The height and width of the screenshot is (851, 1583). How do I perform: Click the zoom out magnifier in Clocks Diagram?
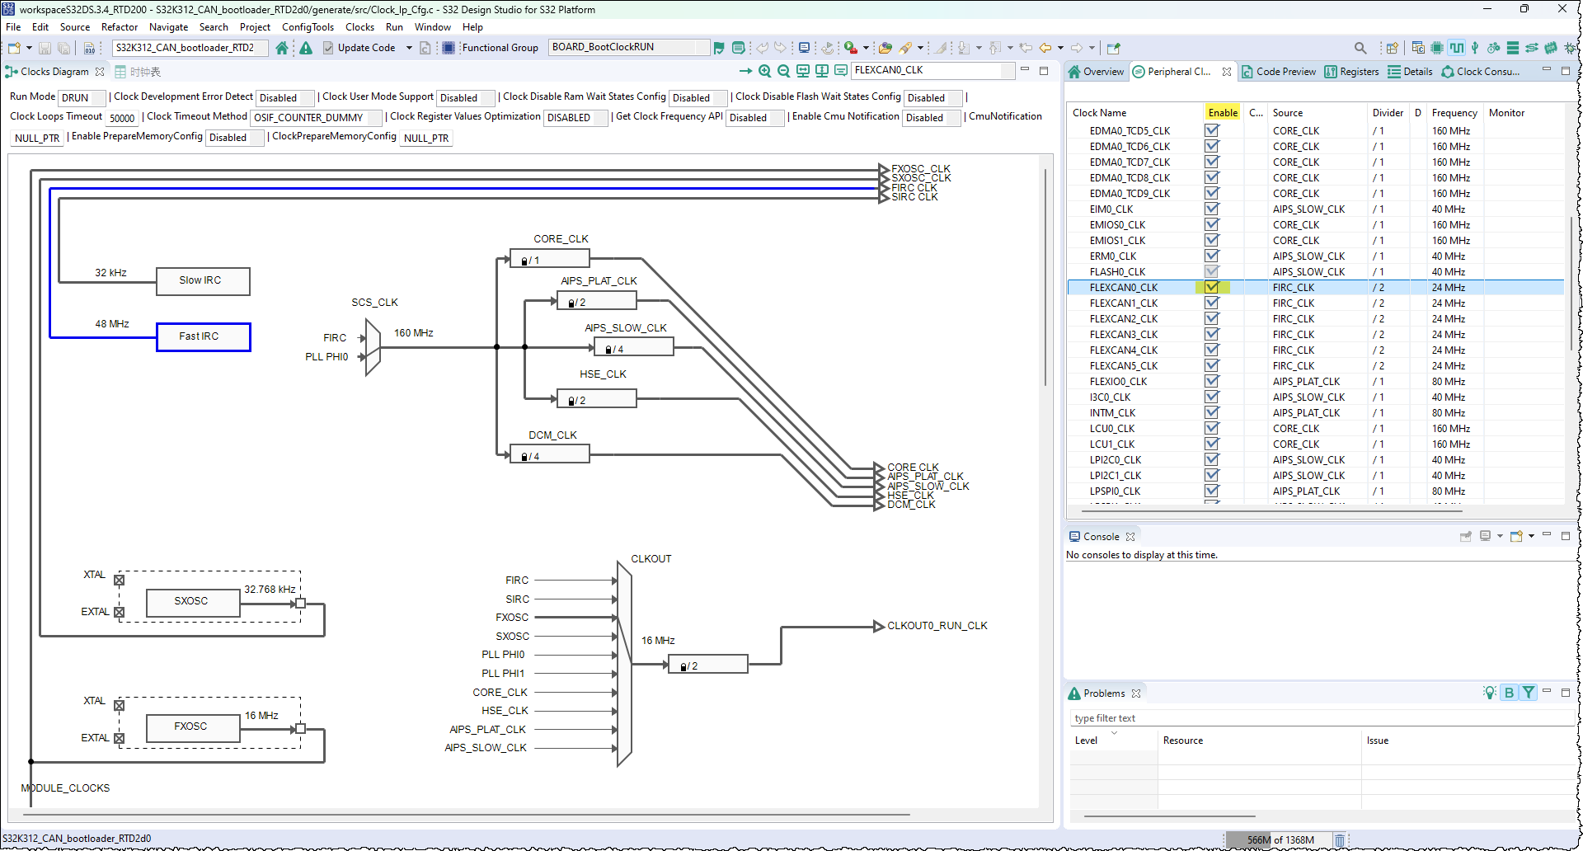click(783, 71)
